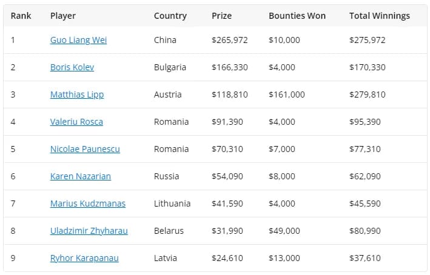Select the $275,972 total winnings cell

368,40
